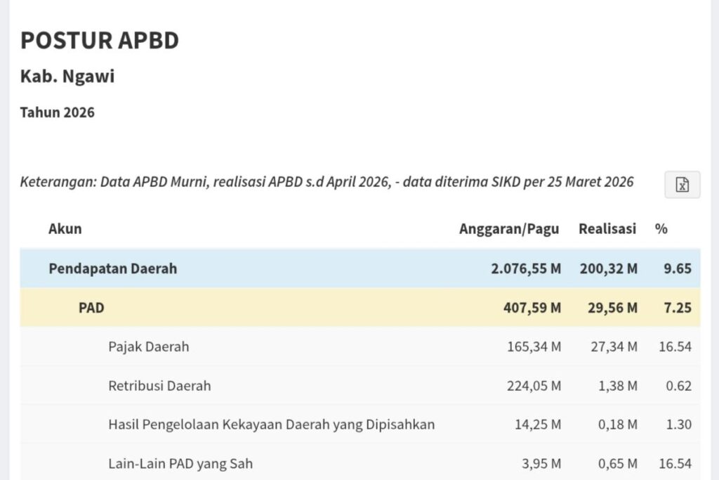Select the Pajak Daerah row
The width and height of the screenshot is (719, 480).
(x=360, y=346)
